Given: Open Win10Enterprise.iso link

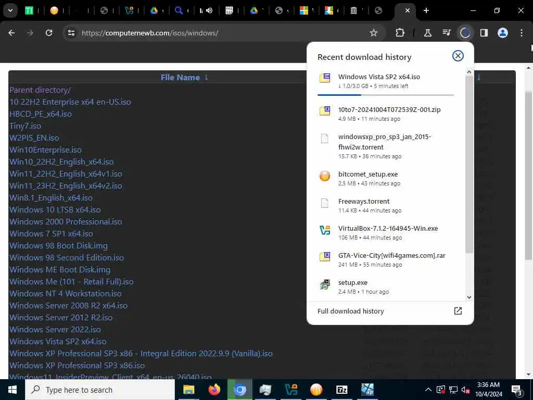Looking at the screenshot, I should tap(46, 149).
